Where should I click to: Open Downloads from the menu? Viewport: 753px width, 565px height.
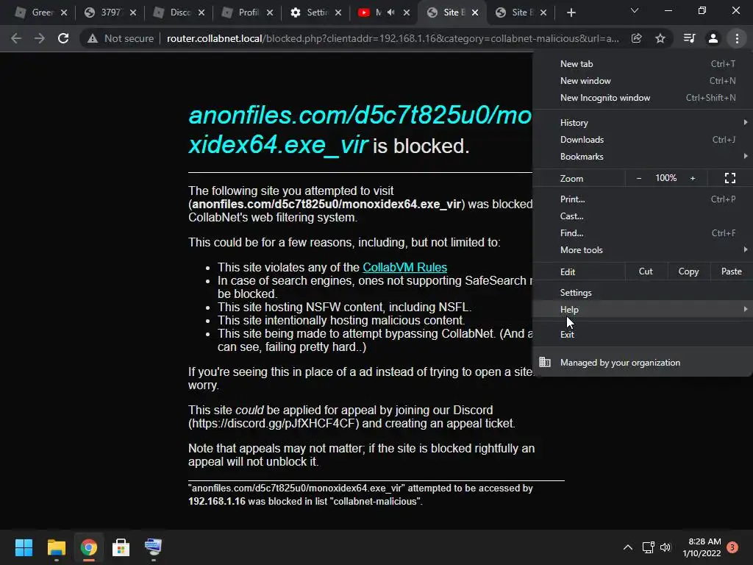(643, 139)
